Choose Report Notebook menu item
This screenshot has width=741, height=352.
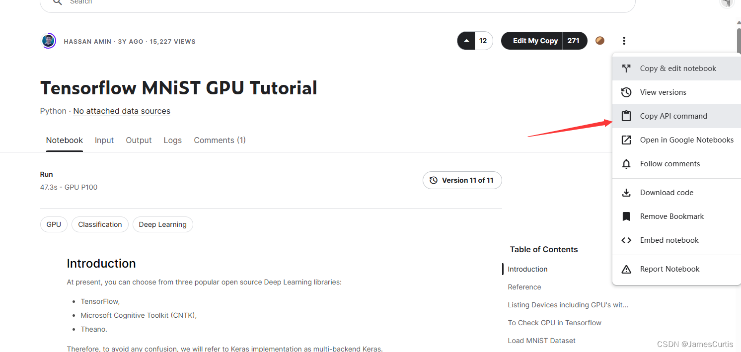pyautogui.click(x=676, y=269)
